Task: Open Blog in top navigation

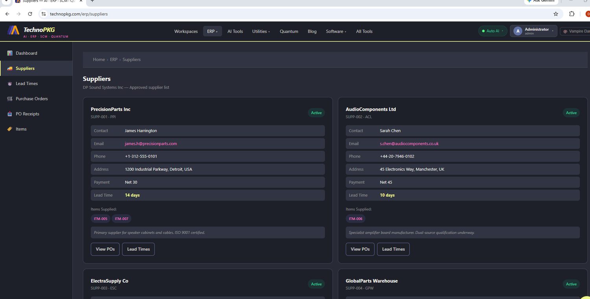Action: pos(312,31)
